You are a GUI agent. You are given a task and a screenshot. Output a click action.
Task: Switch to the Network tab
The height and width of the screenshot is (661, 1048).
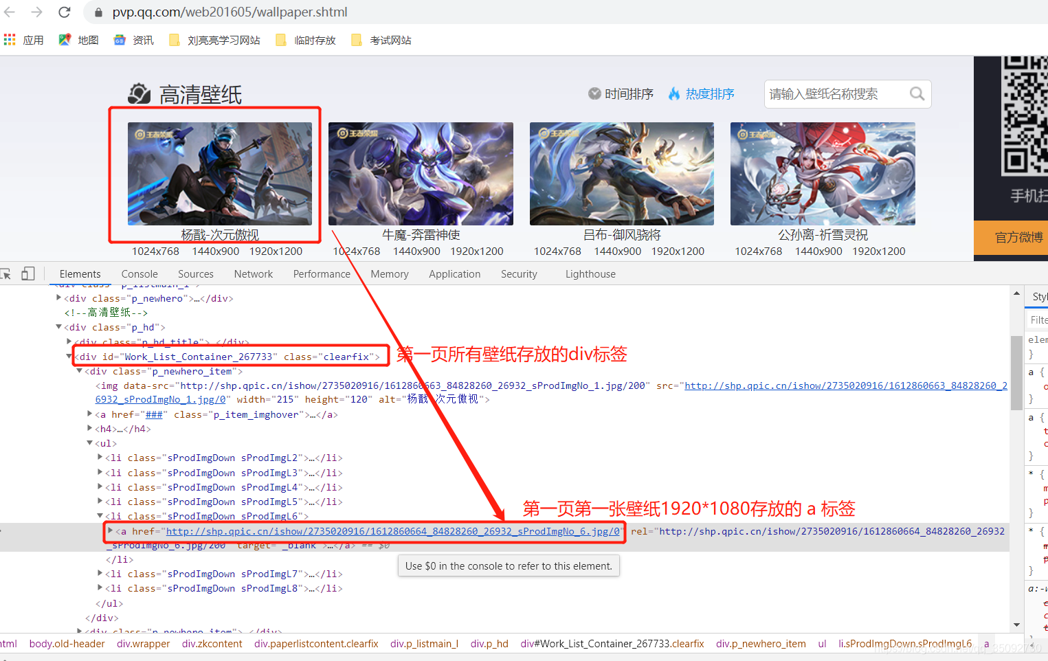click(x=254, y=274)
